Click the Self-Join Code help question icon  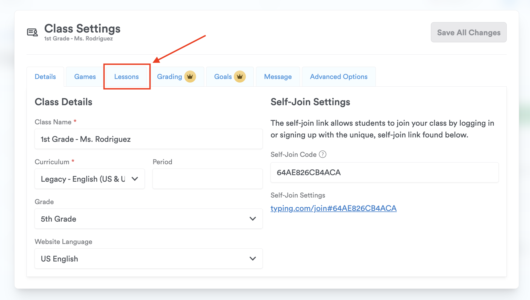tap(323, 154)
